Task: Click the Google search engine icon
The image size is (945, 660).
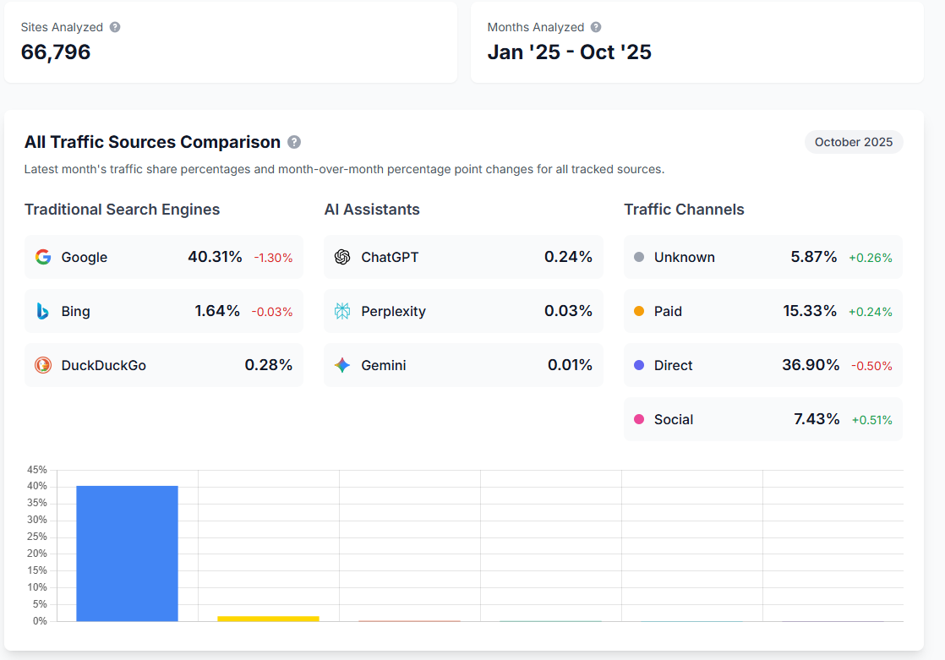Action: pyautogui.click(x=43, y=257)
